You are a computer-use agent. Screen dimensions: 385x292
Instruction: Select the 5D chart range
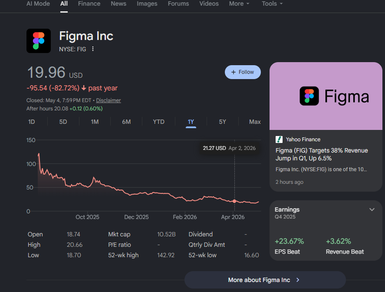click(63, 122)
